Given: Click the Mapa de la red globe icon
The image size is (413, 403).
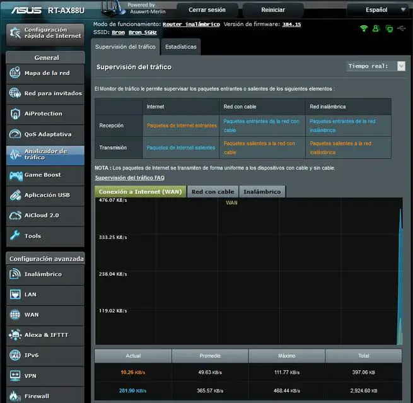Looking at the screenshot, I should click(x=15, y=73).
